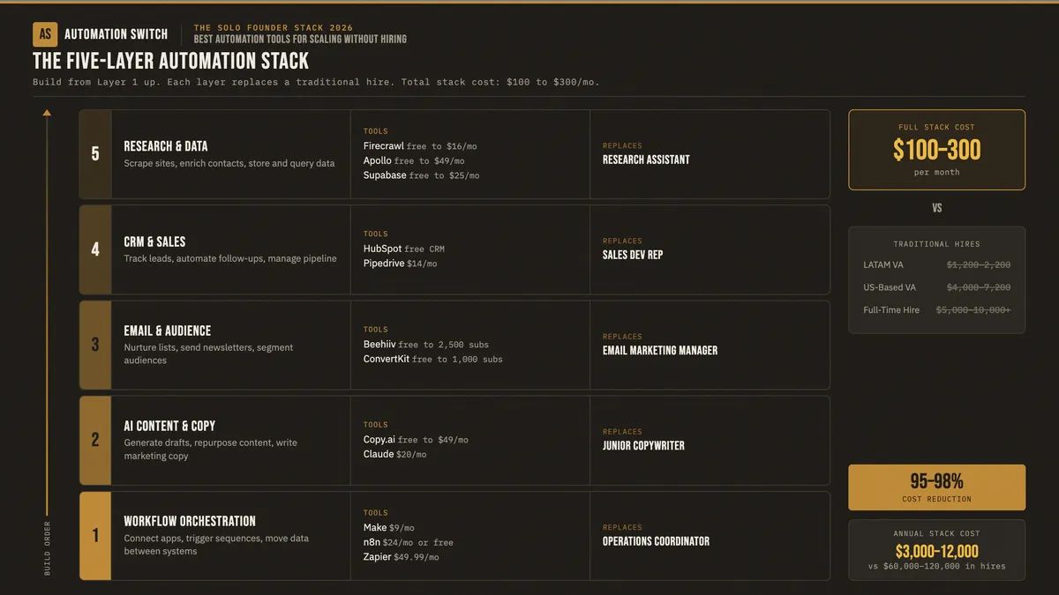Select the layer 3 number tile
The width and height of the screenshot is (1059, 595).
[x=95, y=345]
